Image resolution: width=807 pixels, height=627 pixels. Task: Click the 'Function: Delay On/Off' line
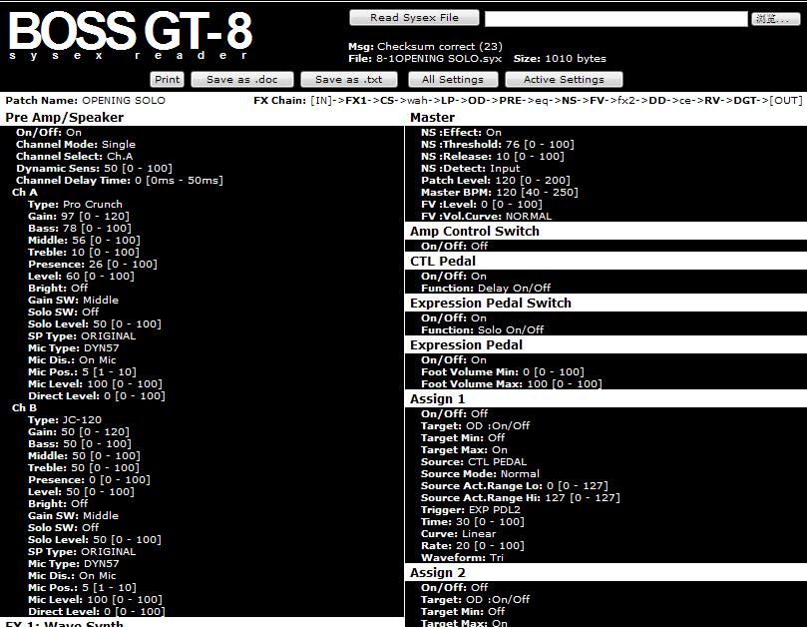point(486,288)
